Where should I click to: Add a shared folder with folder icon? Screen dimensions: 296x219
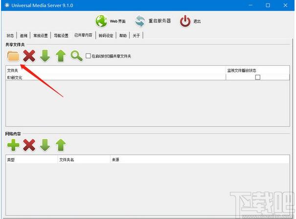coord(13,56)
